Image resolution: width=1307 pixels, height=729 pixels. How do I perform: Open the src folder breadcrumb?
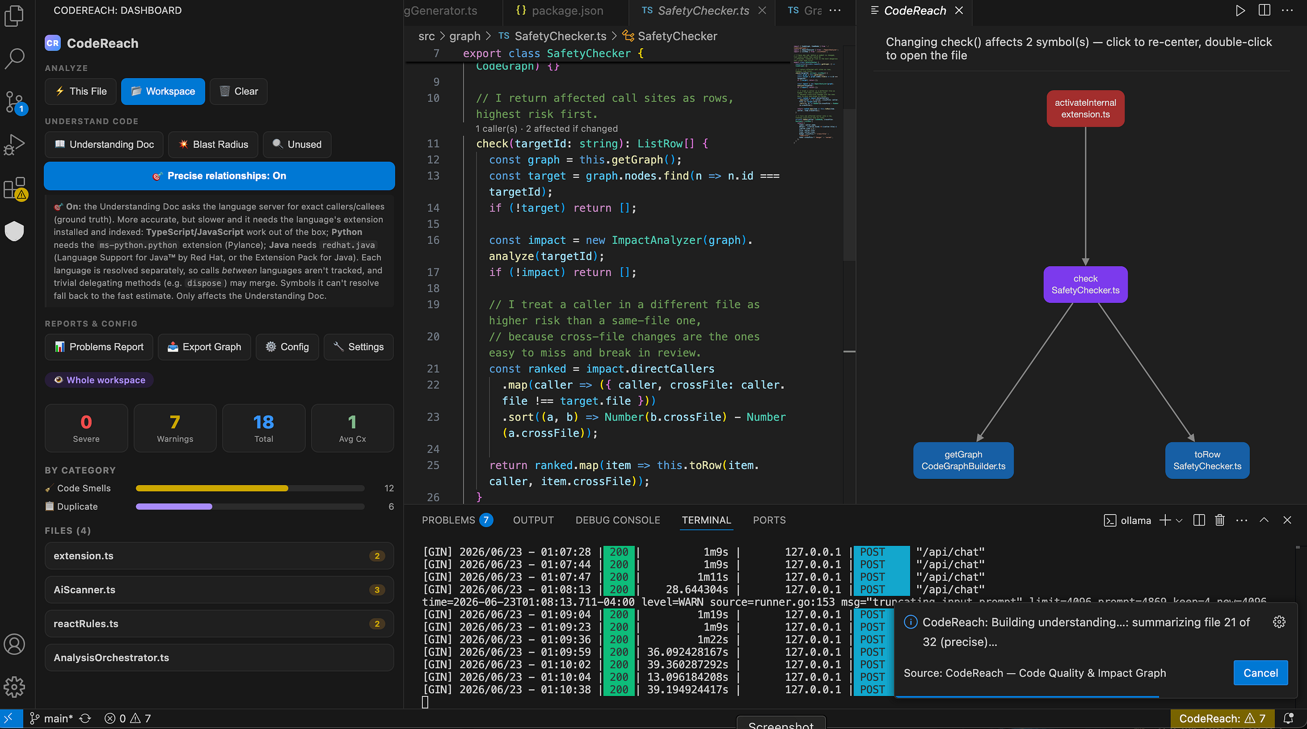coord(426,36)
